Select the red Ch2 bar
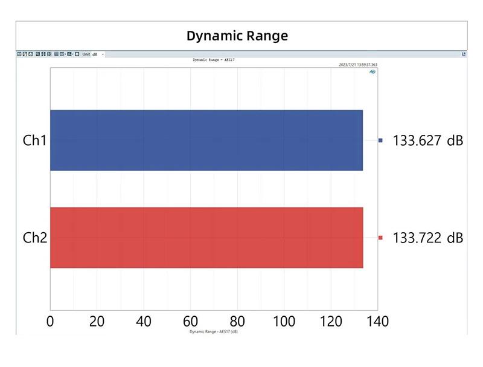 (x=206, y=238)
